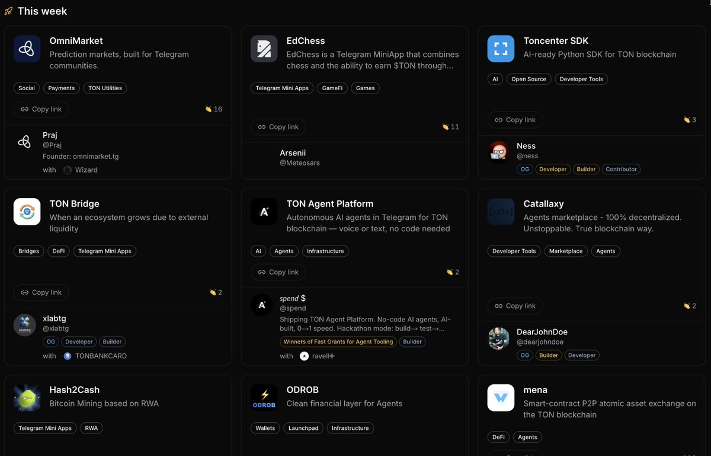Image resolution: width=711 pixels, height=456 pixels.
Task: Open the OmniMarket title
Action: pyautogui.click(x=76, y=41)
